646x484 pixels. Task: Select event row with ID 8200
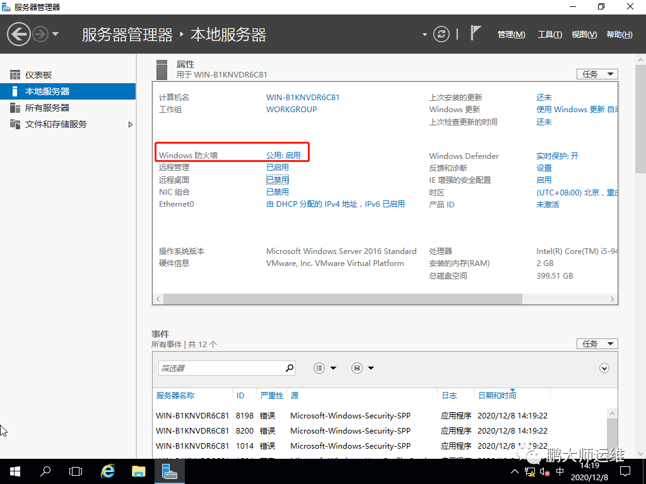tap(379, 431)
